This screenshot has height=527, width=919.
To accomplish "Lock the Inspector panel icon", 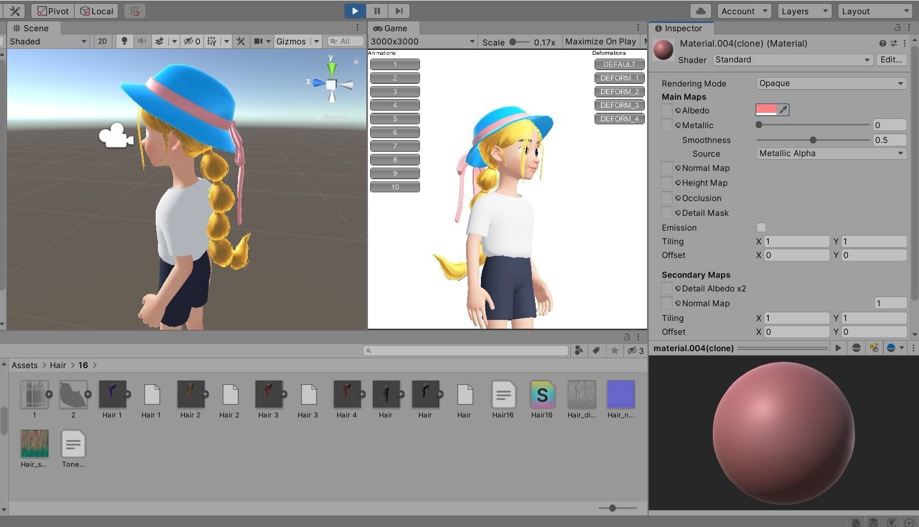I will [898, 28].
